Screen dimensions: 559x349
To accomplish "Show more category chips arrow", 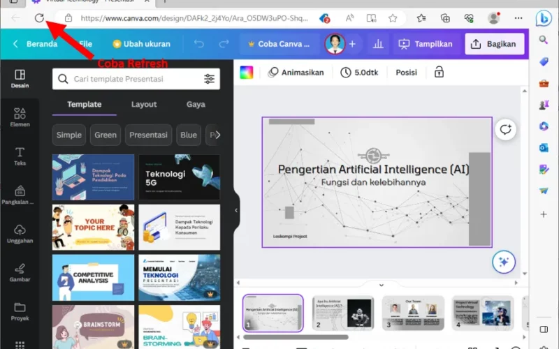I will coord(218,135).
